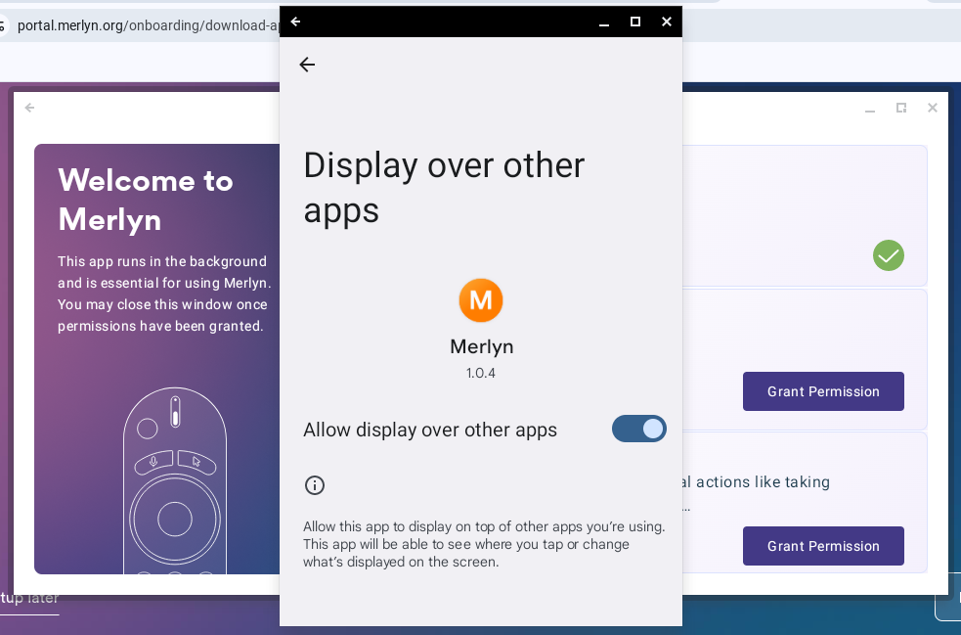Select the Setup later link
Screen dimensions: 961x635
pyautogui.click(x=29, y=598)
